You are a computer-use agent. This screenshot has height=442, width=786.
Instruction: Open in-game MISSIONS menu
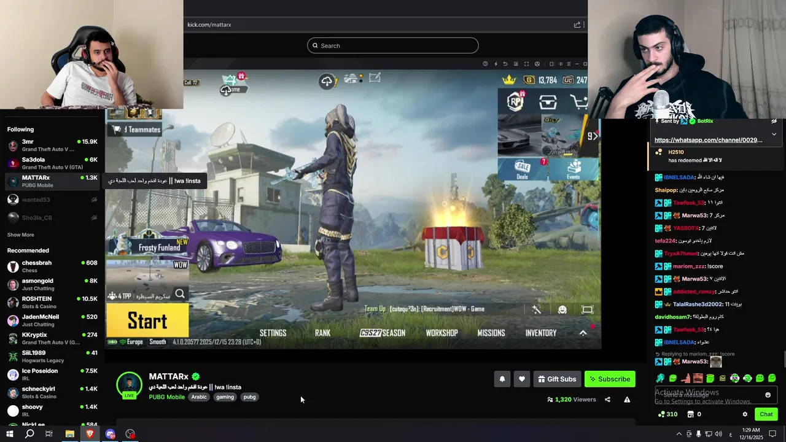pyautogui.click(x=491, y=333)
